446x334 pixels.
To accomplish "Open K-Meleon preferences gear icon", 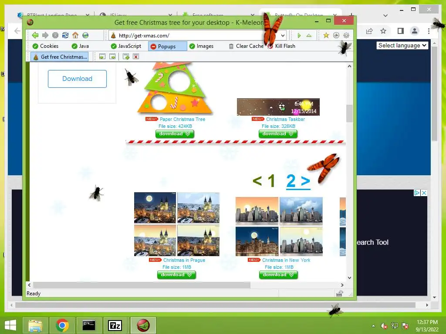I will point(346,35).
